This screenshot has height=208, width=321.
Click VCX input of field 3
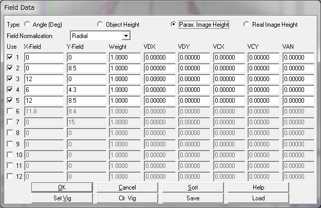229,79
